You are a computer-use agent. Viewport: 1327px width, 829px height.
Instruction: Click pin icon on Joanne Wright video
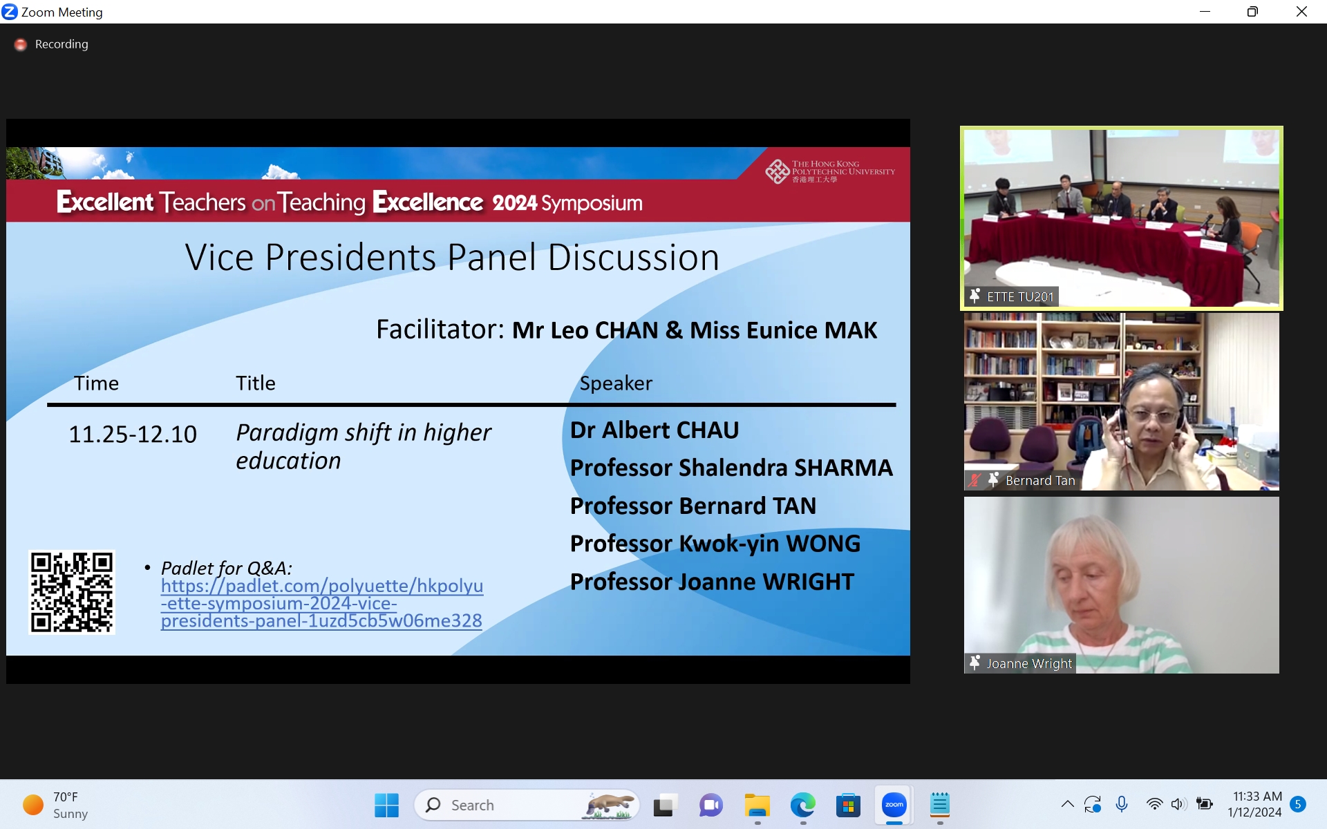(975, 663)
